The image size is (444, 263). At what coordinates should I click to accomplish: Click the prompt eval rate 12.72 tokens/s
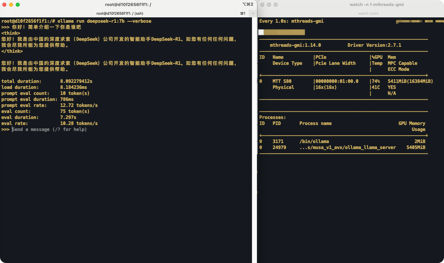pyautogui.click(x=79, y=105)
